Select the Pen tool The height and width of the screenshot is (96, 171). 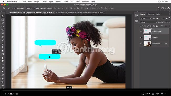pyautogui.click(x=3, y=65)
